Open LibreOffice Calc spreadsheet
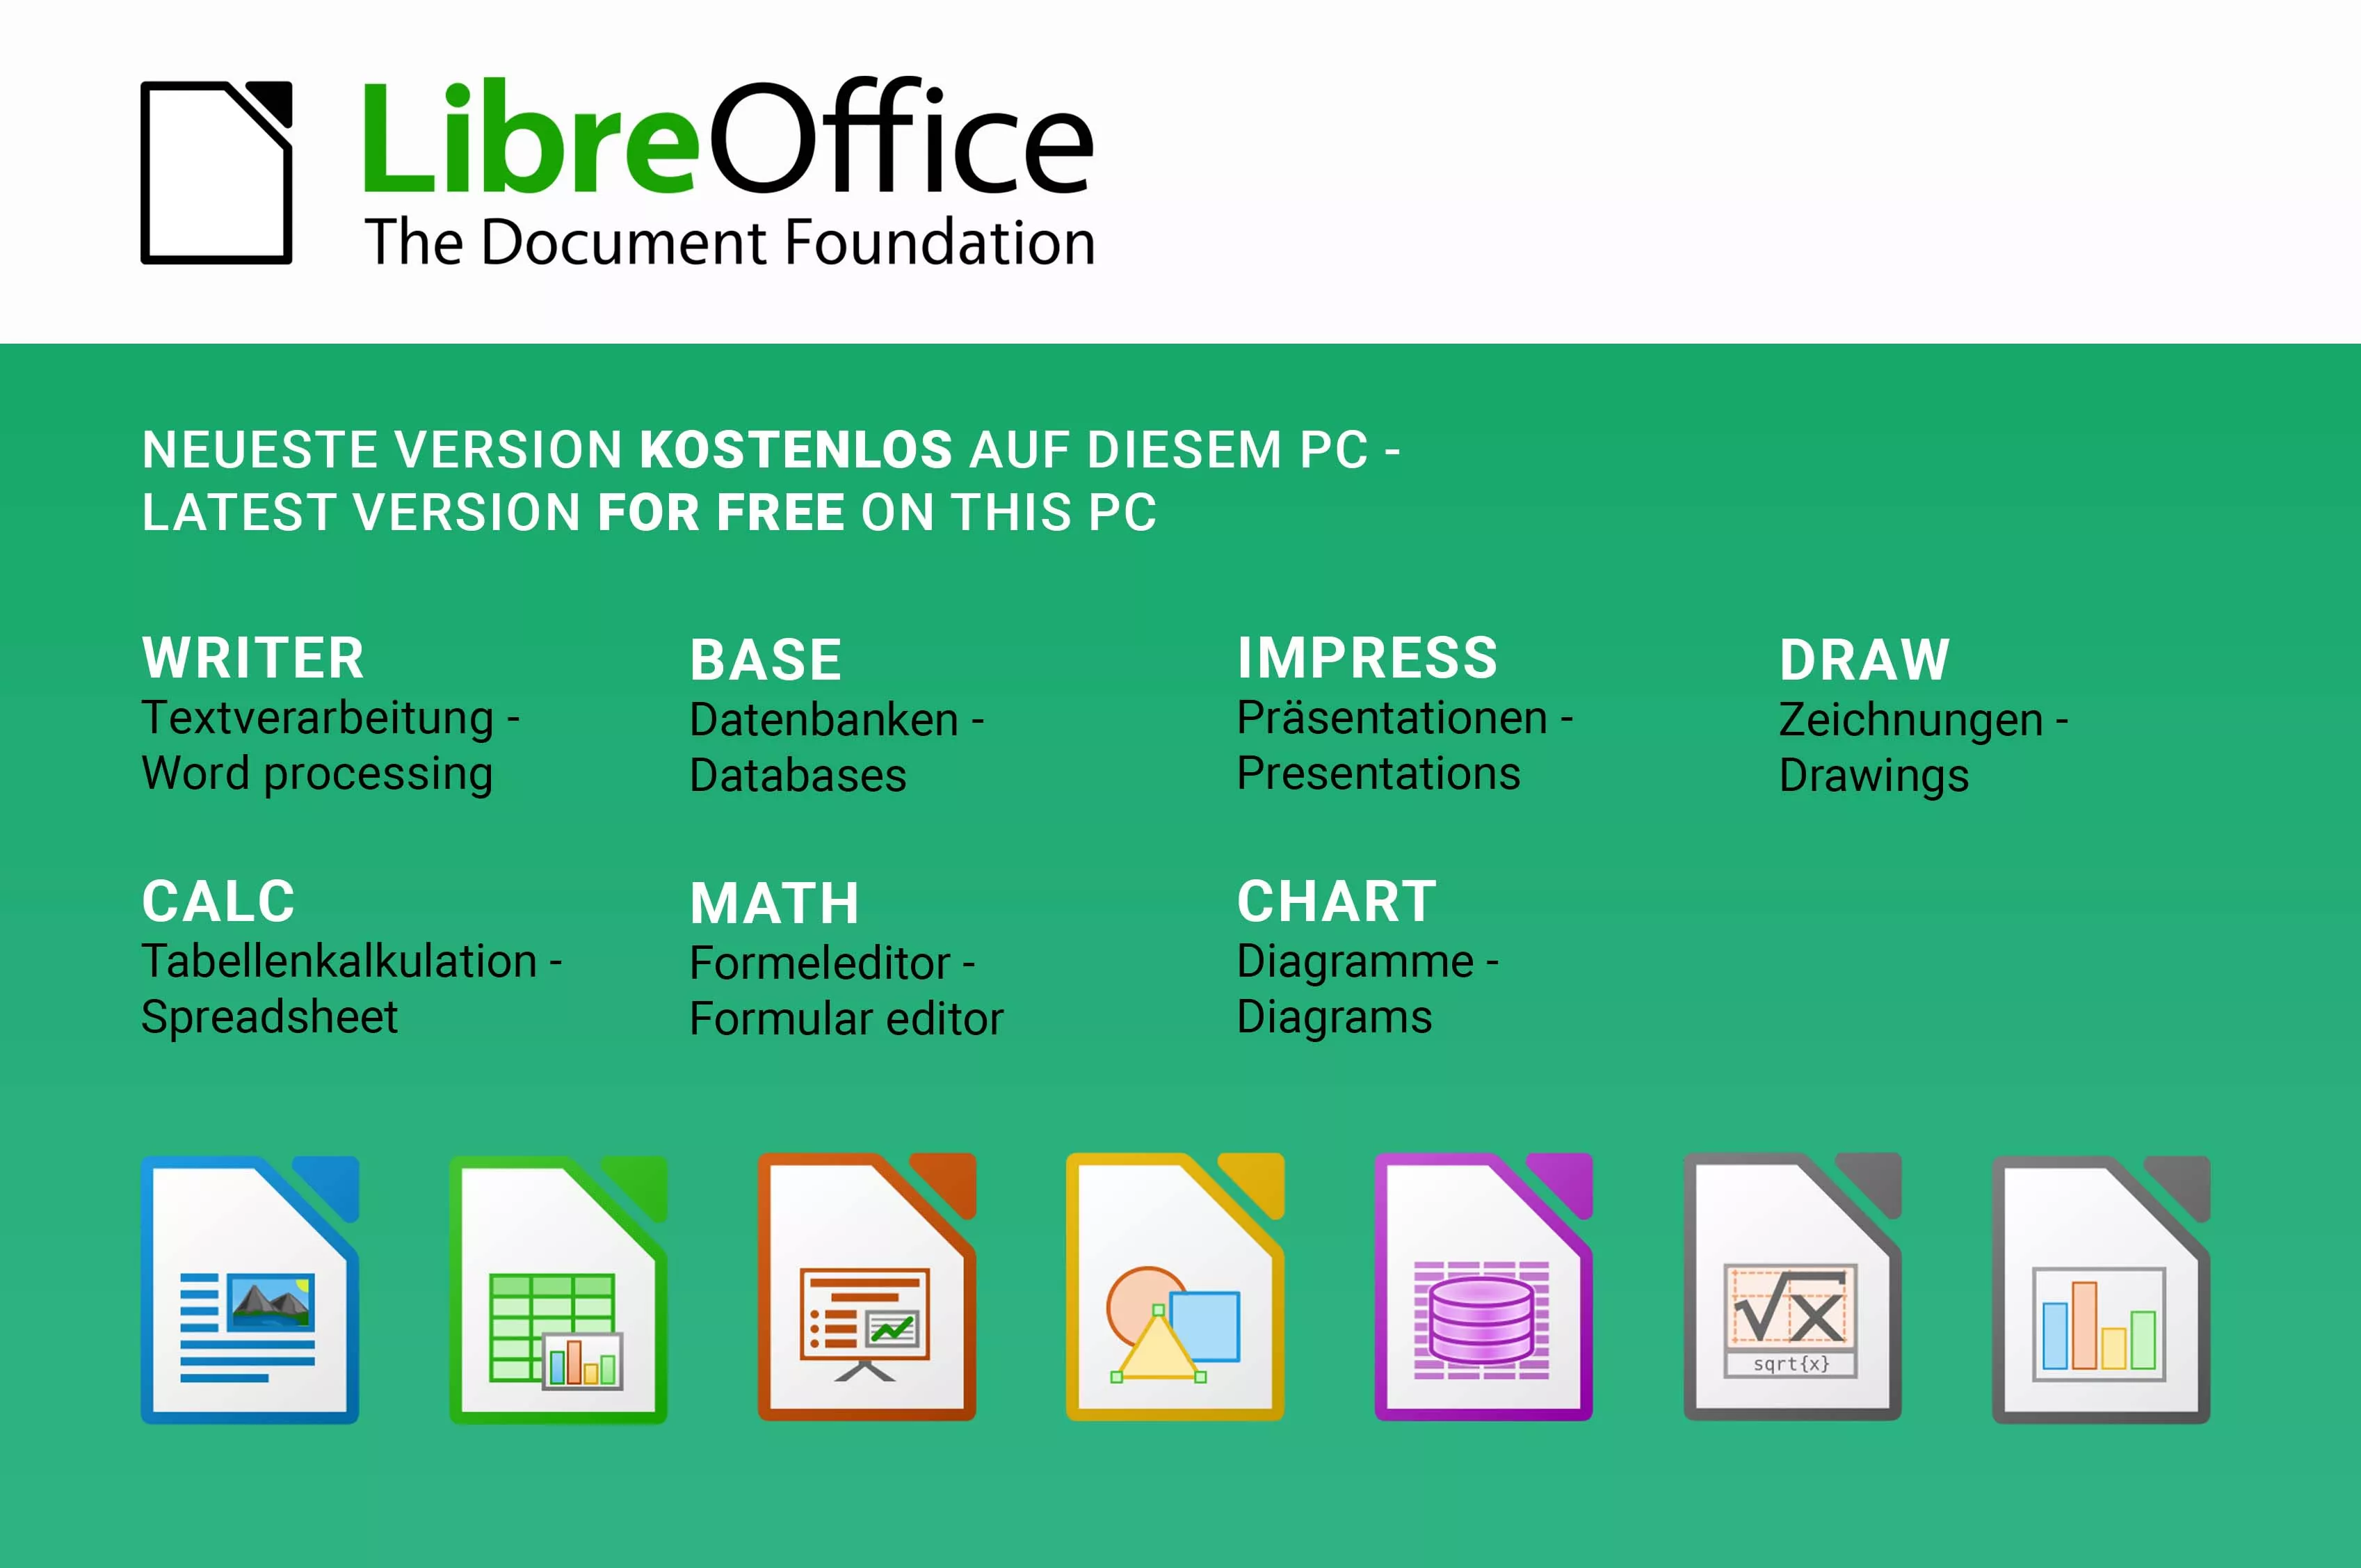2361x1568 pixels. tap(544, 1321)
